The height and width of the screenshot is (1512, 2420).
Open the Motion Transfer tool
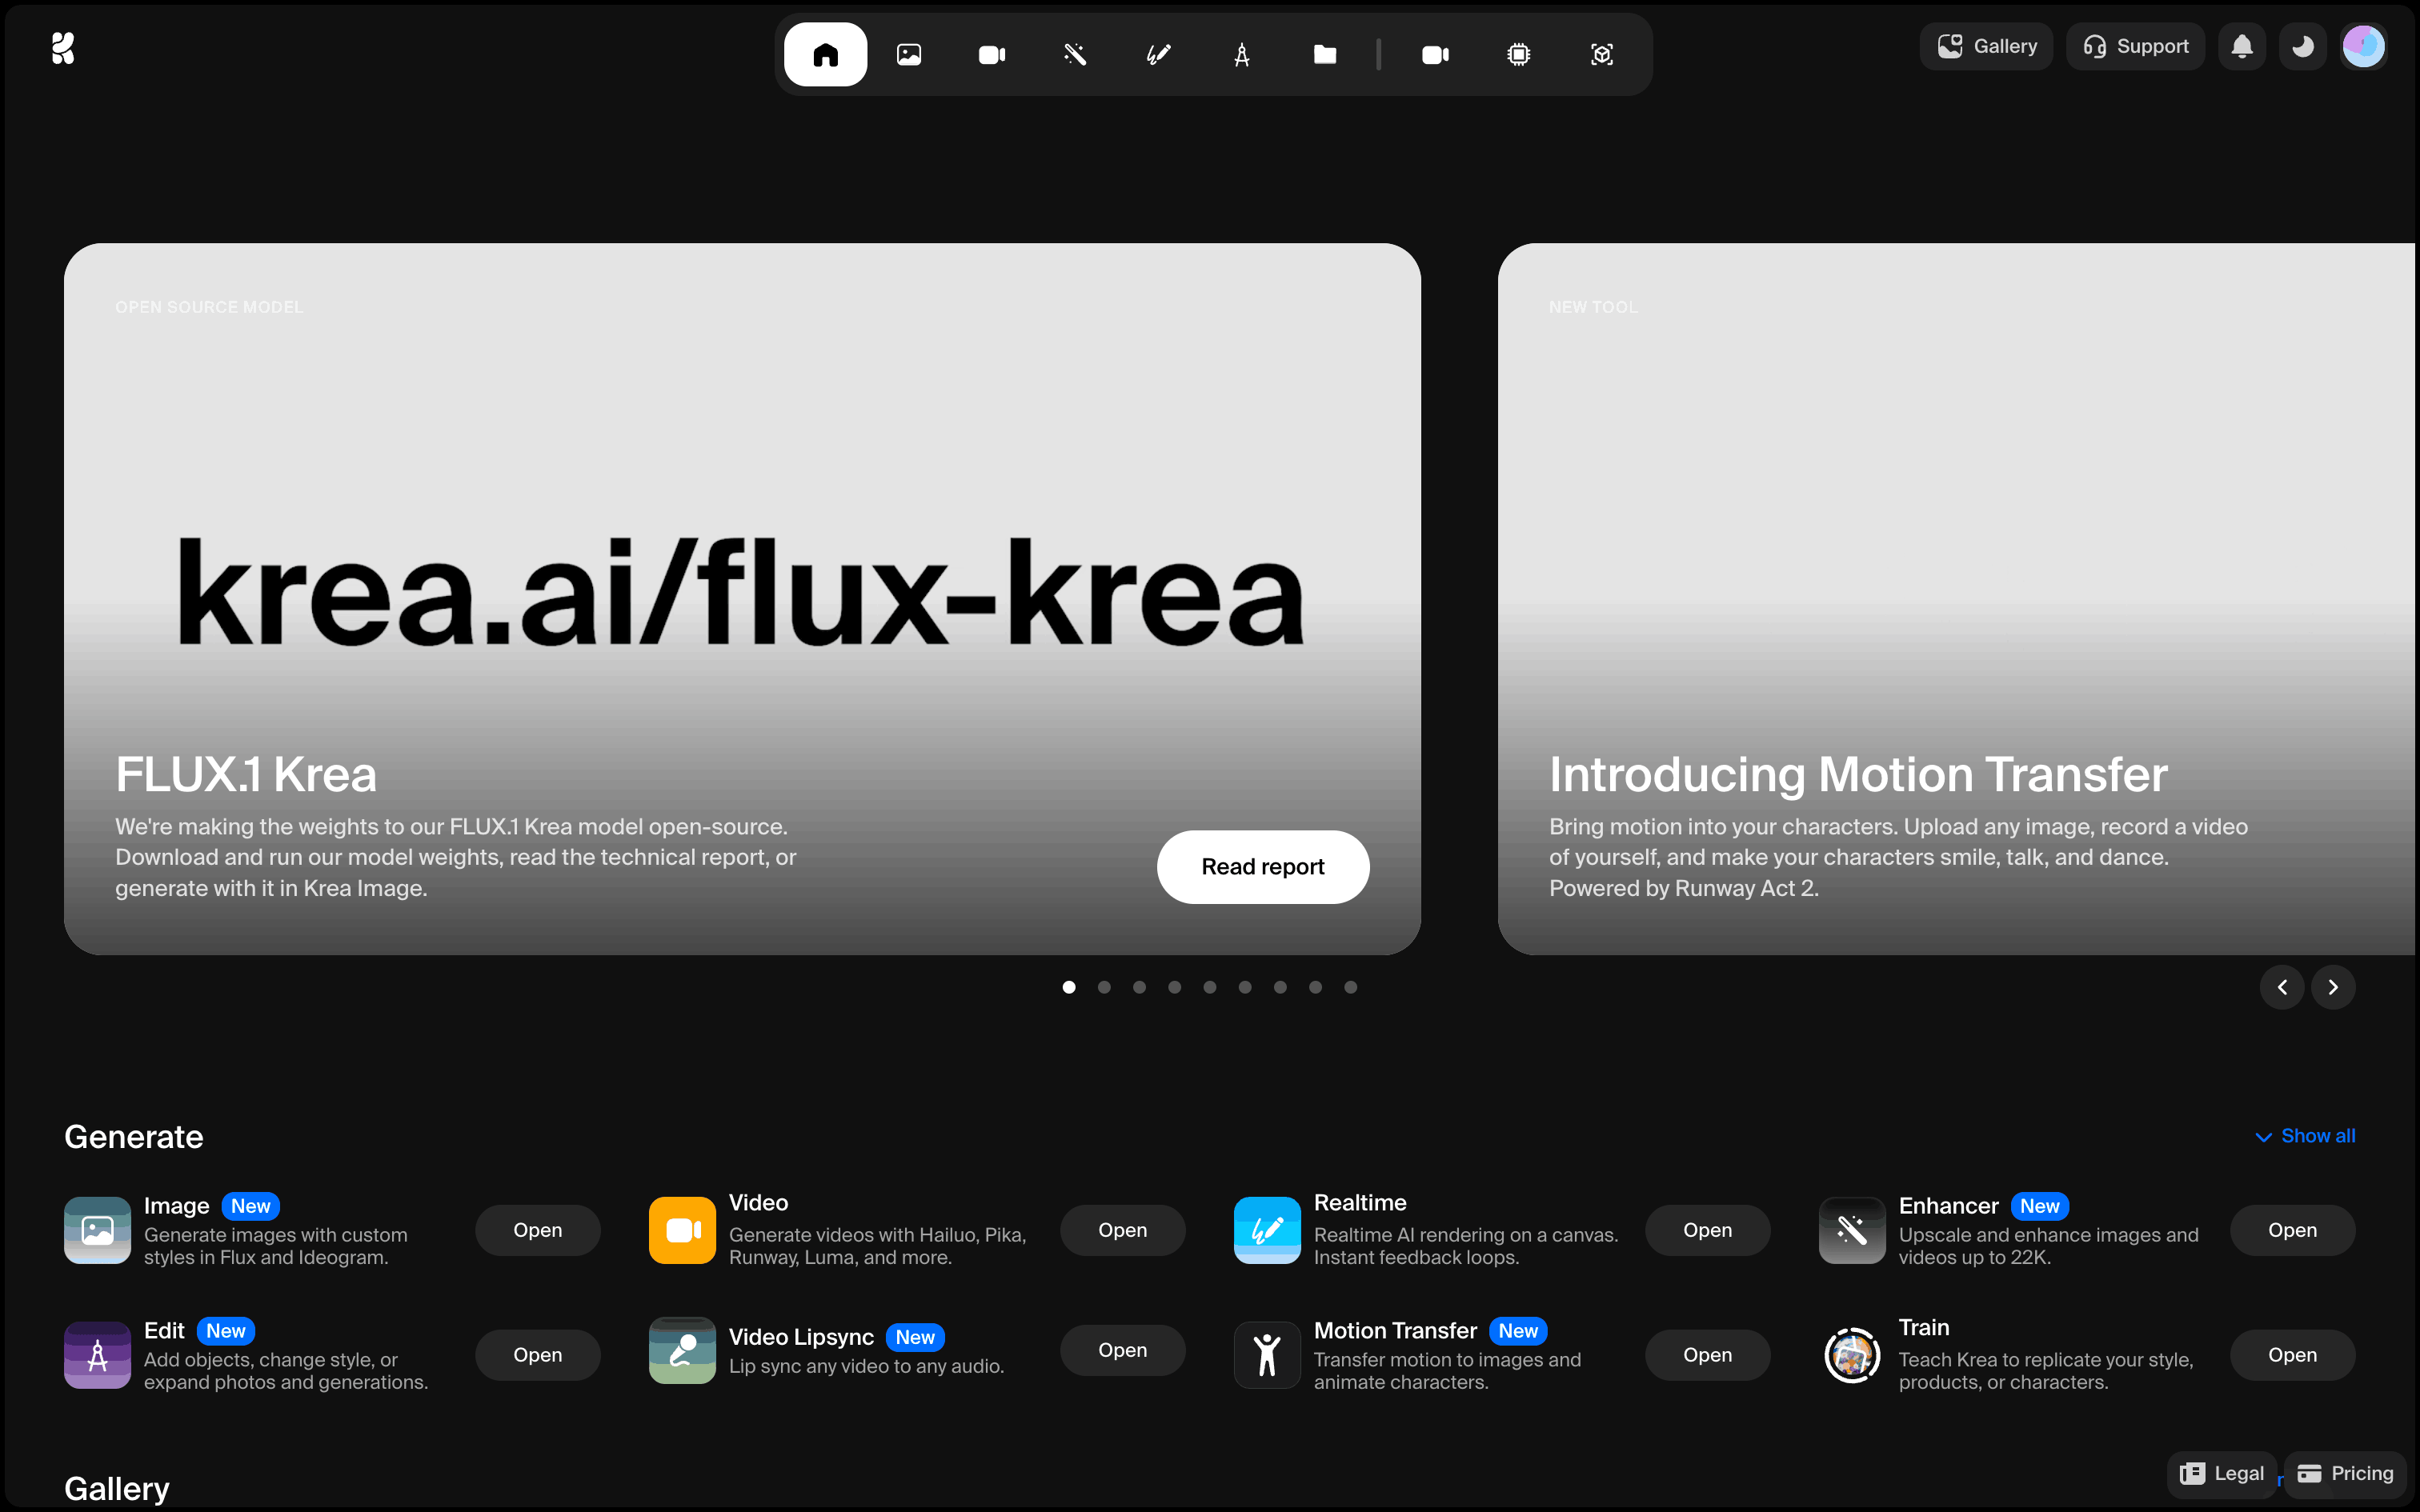coord(1706,1354)
